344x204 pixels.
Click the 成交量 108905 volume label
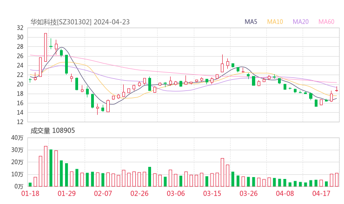point(53,130)
